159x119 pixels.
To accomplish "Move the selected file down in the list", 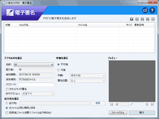I will click(x=142, y=19).
